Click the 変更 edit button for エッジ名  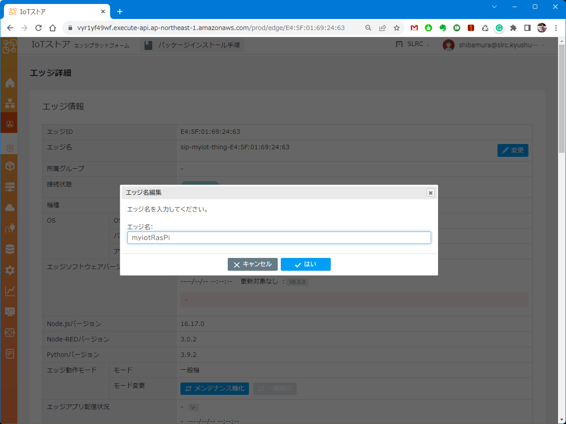click(513, 150)
